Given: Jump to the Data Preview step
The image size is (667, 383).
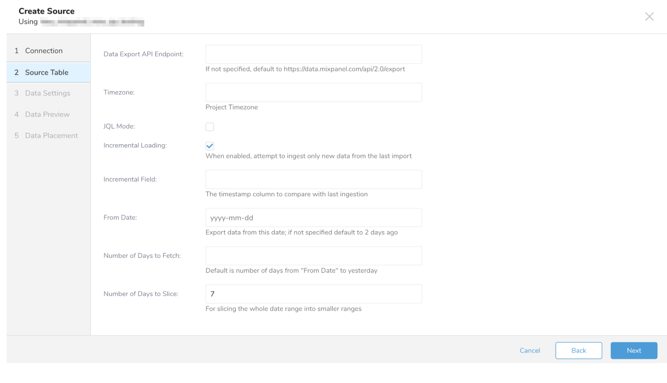Looking at the screenshot, I should pos(47,114).
